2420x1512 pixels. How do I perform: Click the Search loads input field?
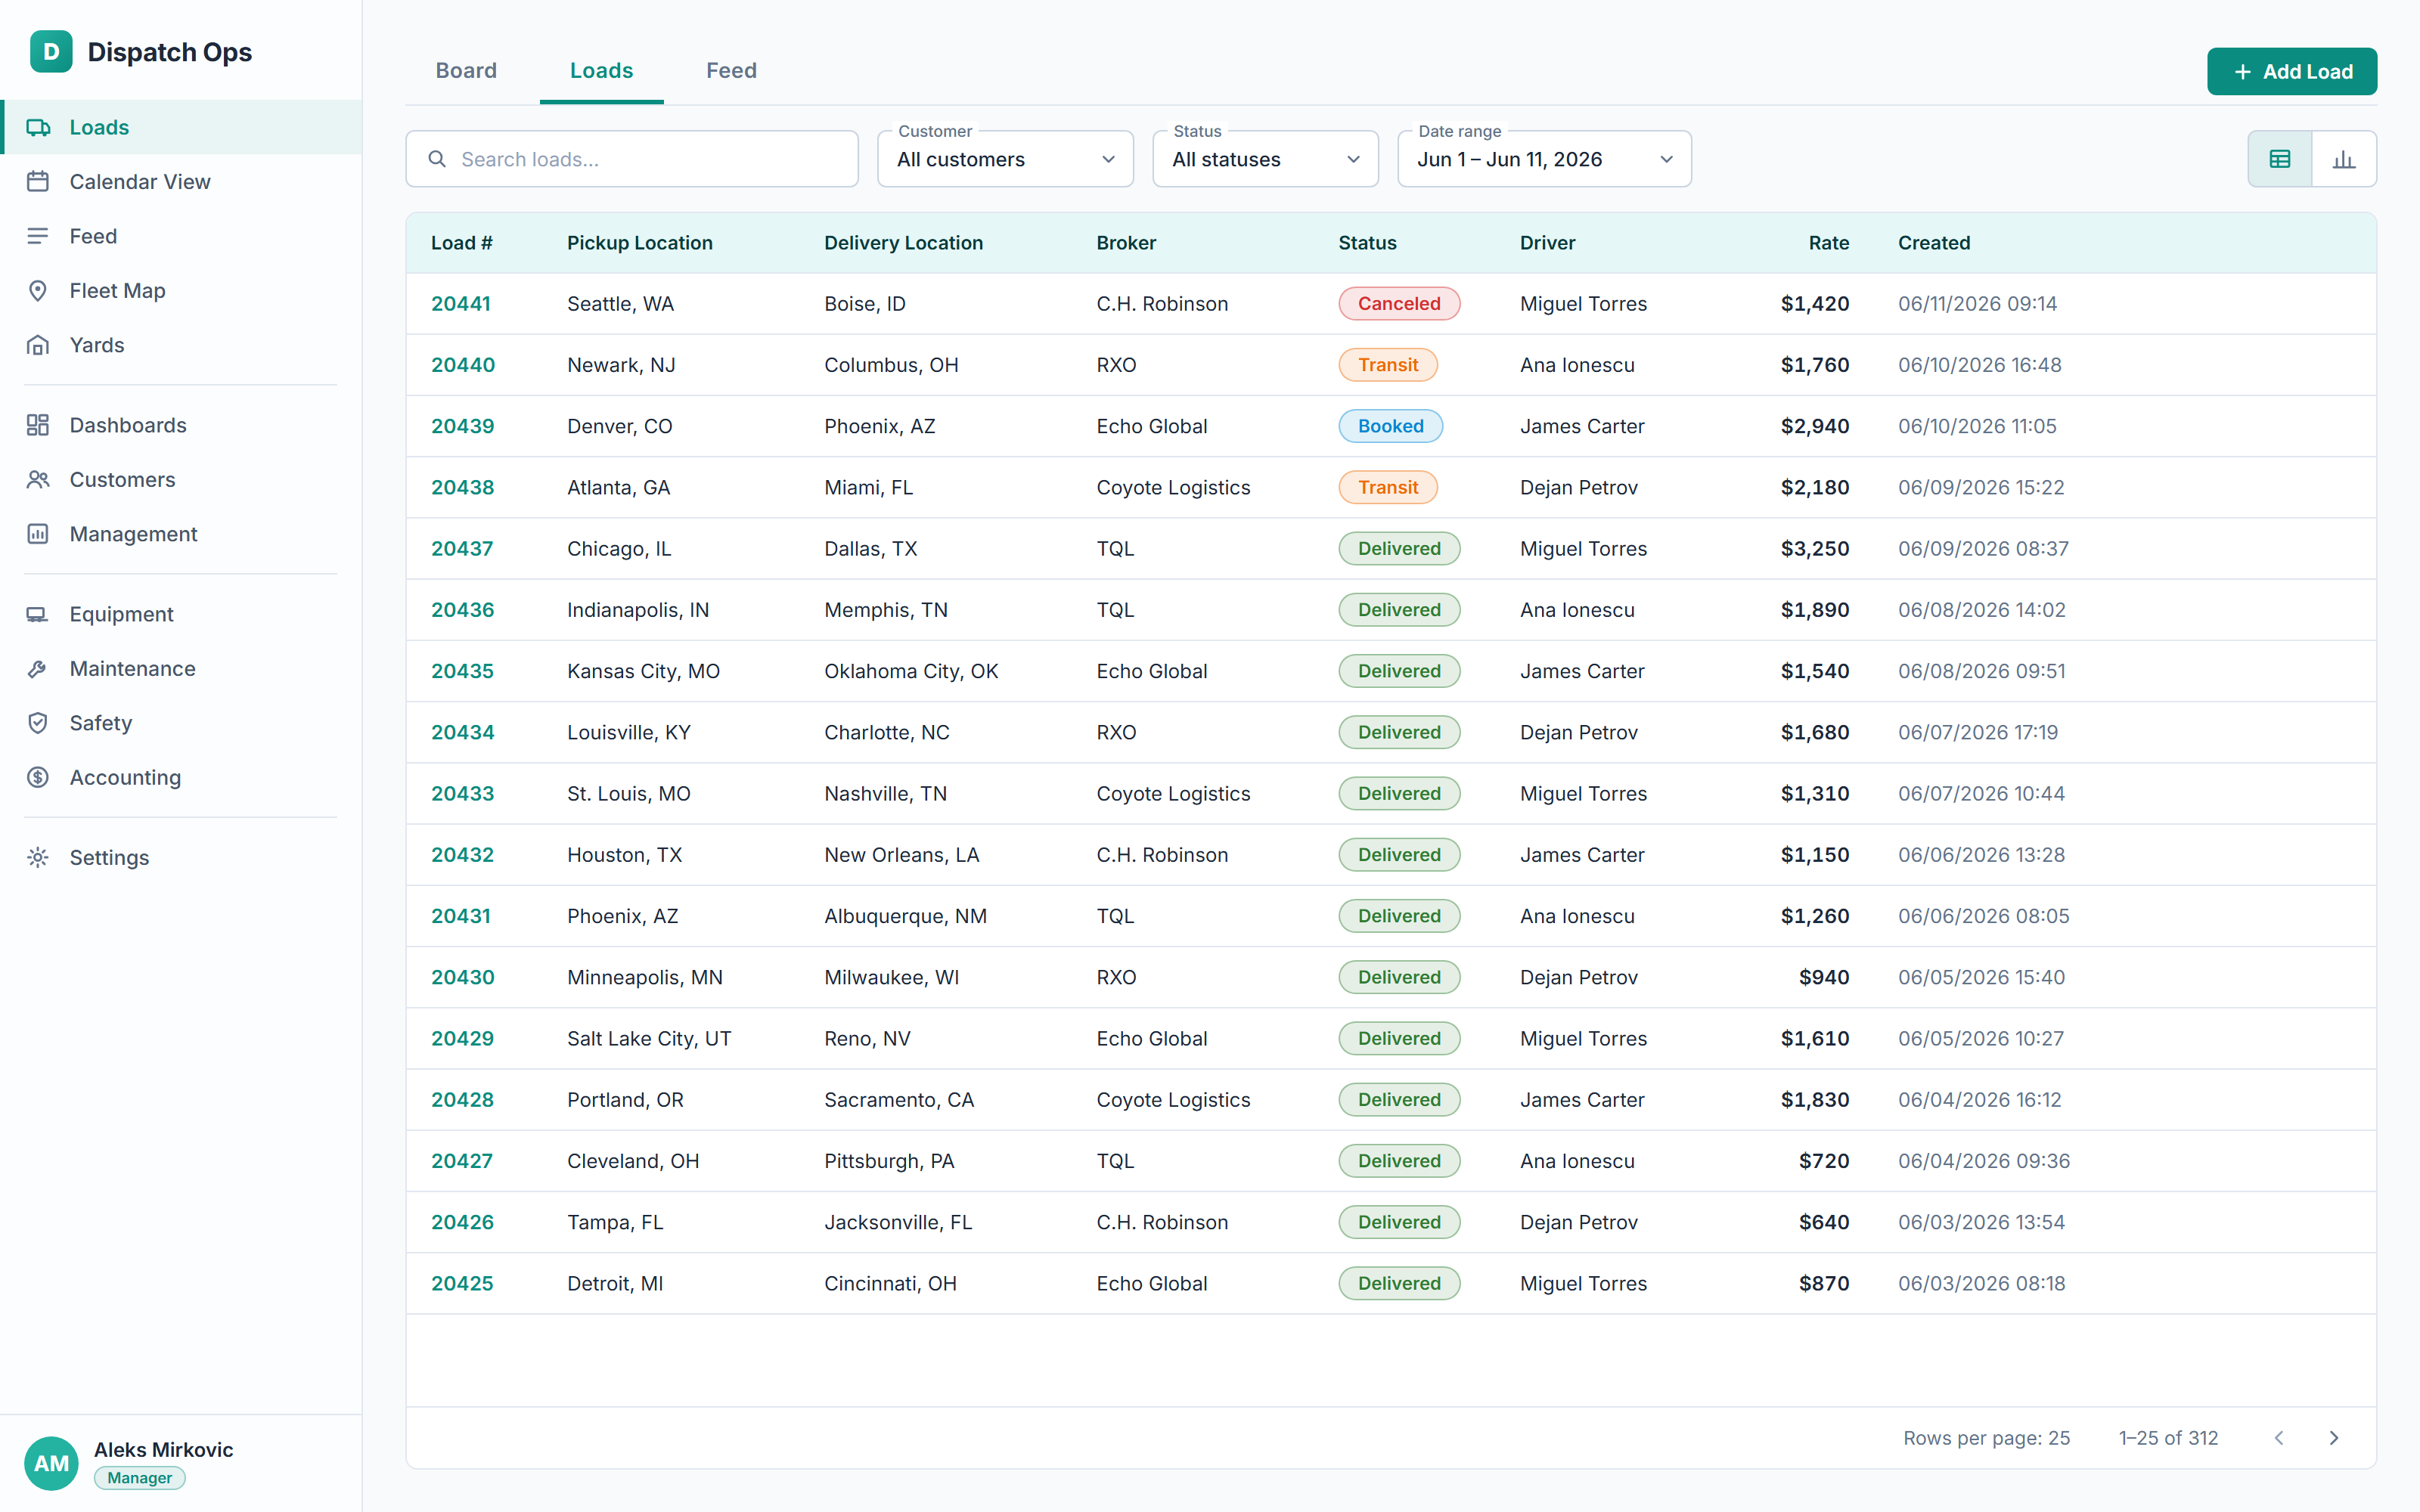pos(632,159)
